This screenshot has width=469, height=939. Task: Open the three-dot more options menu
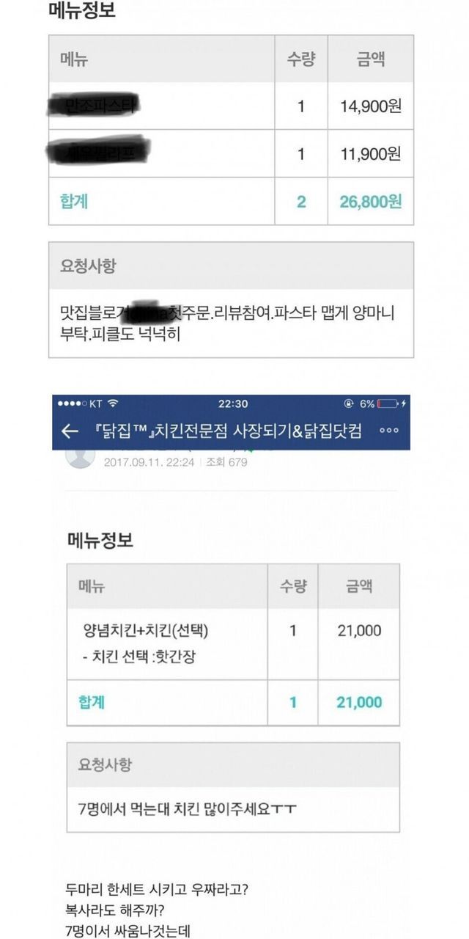(x=388, y=431)
